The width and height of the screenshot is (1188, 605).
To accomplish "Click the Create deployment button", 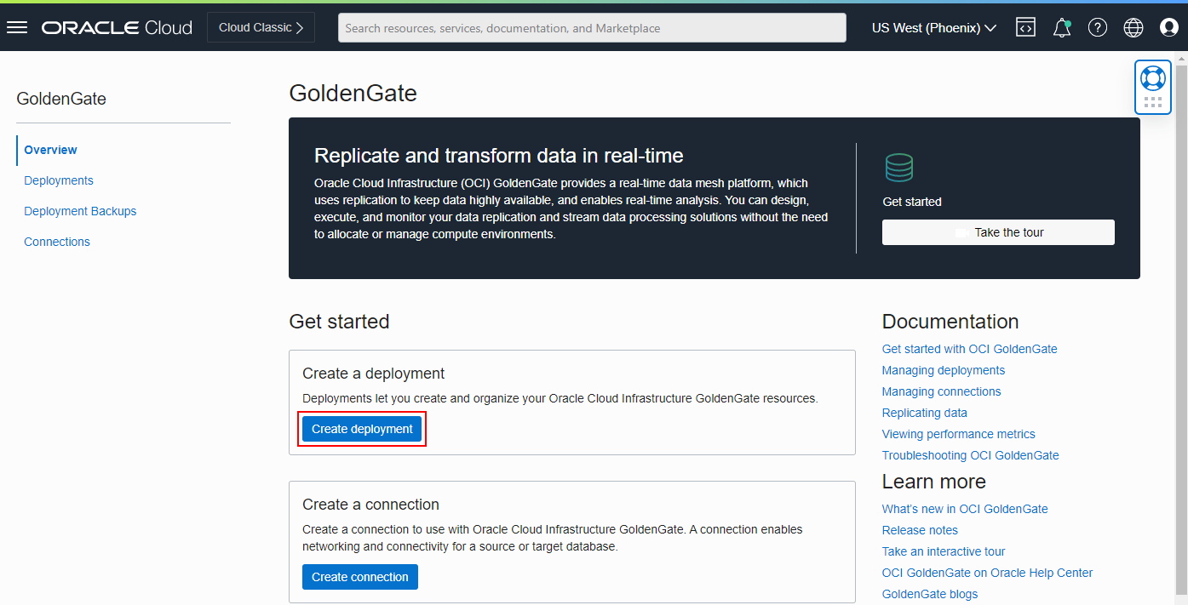I will point(361,428).
